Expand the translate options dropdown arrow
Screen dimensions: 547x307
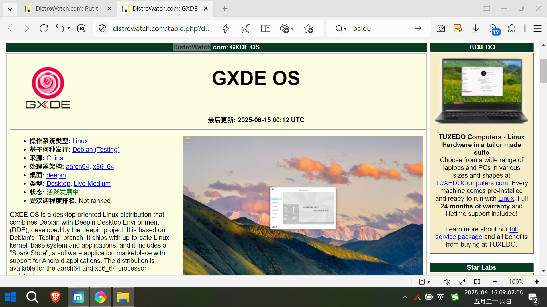[x=292, y=29]
